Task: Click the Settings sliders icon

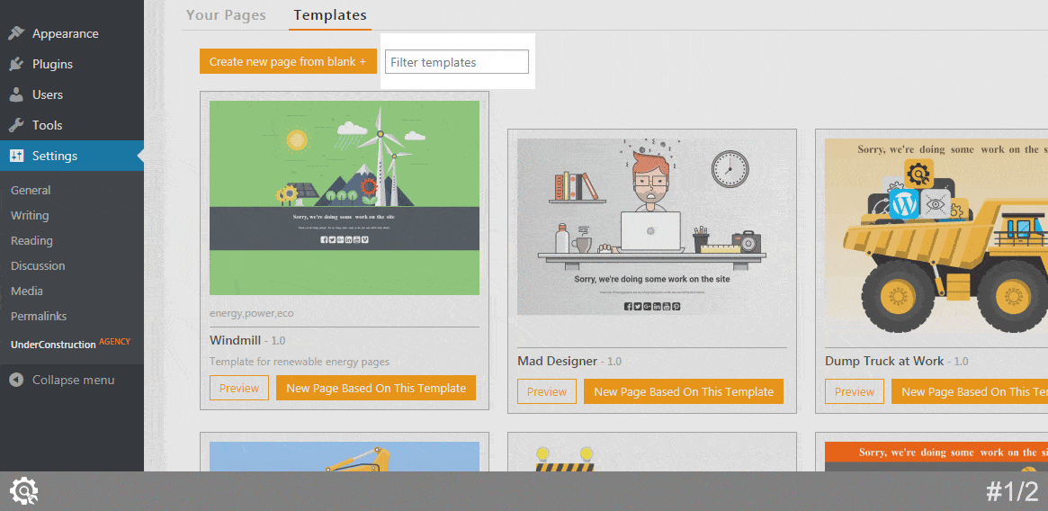Action: pyautogui.click(x=16, y=156)
